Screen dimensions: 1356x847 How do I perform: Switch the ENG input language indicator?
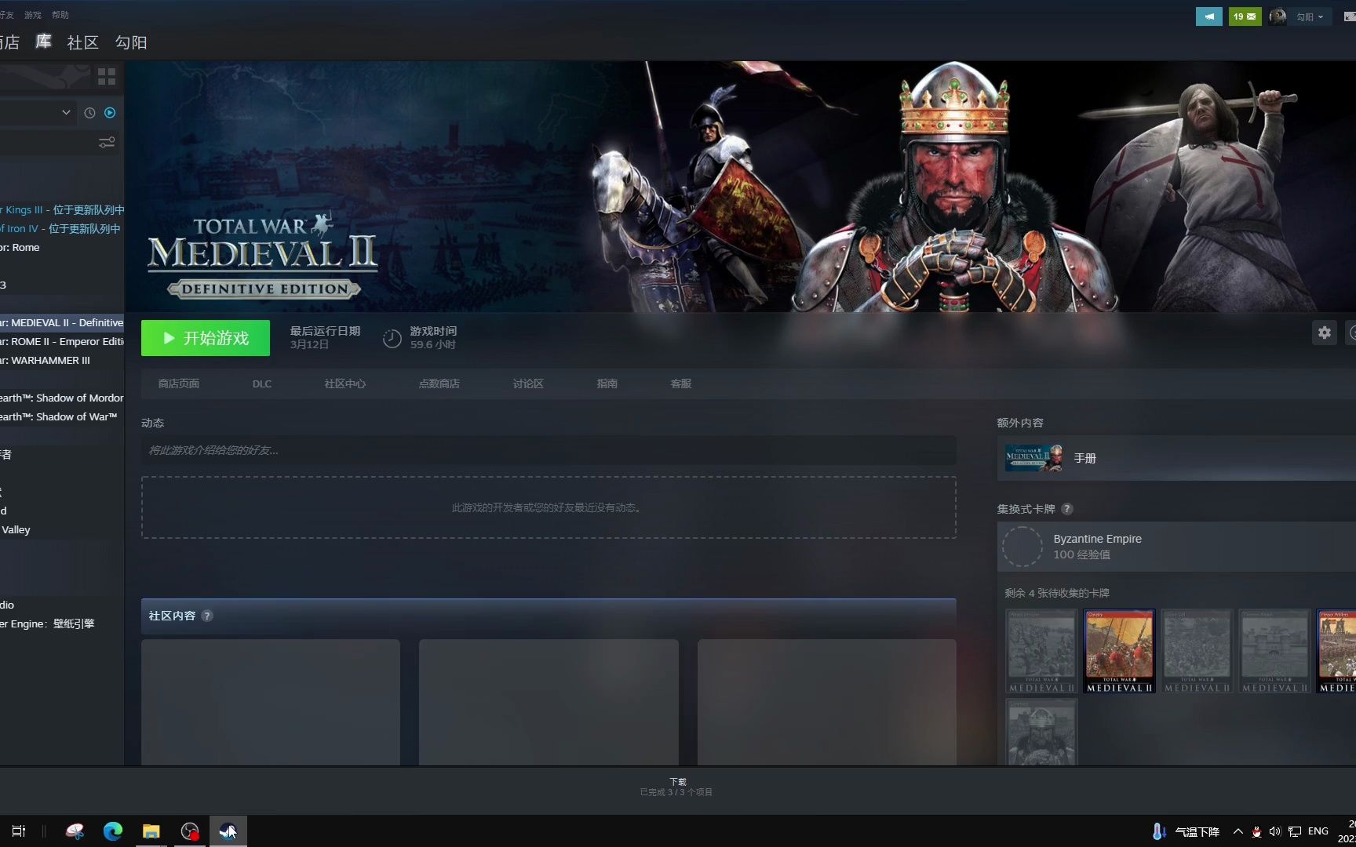pyautogui.click(x=1318, y=831)
